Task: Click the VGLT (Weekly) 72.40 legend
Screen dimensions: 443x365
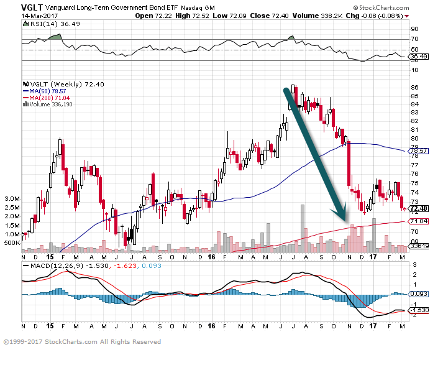Action: [67, 84]
